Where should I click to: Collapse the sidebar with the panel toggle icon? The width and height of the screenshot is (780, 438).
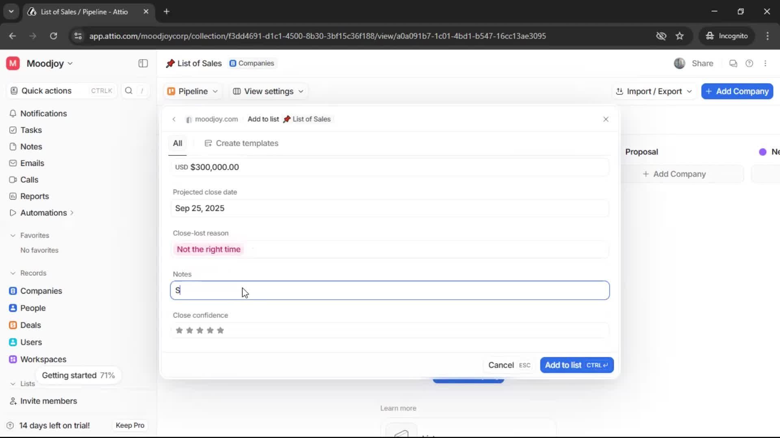[143, 63]
